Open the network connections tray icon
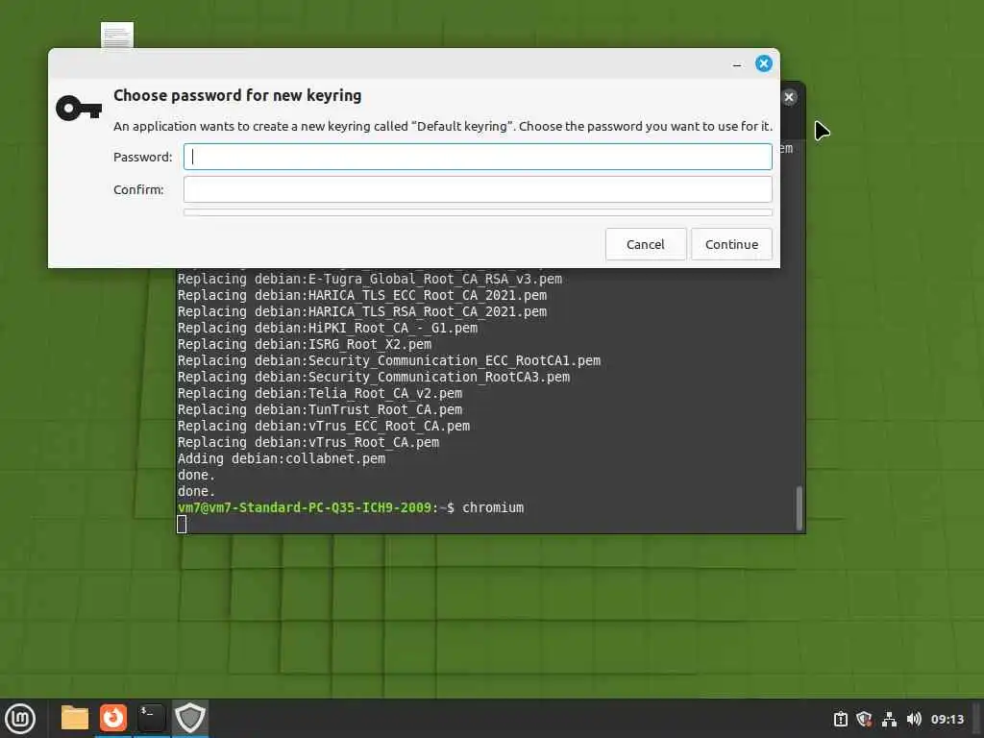The width and height of the screenshot is (984, 738). point(889,719)
